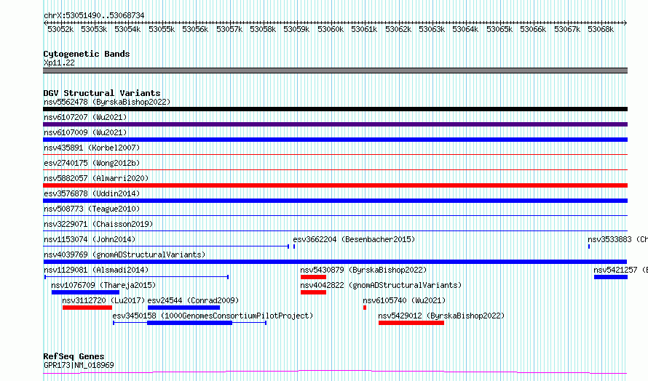
Task: Click the blue nsv6107009 variant bar
Action: [x=335, y=140]
